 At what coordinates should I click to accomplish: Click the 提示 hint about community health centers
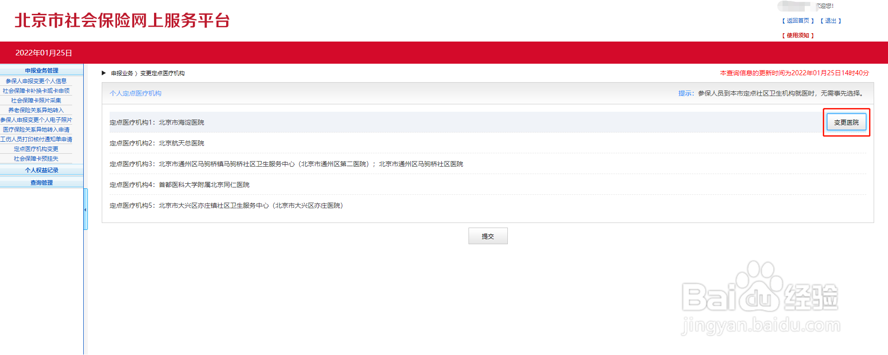click(771, 93)
